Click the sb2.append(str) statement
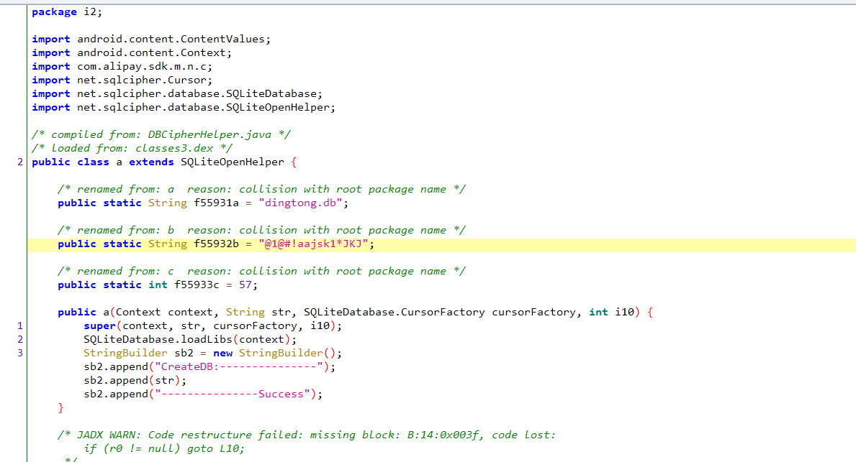856x462 pixels. [x=135, y=380]
